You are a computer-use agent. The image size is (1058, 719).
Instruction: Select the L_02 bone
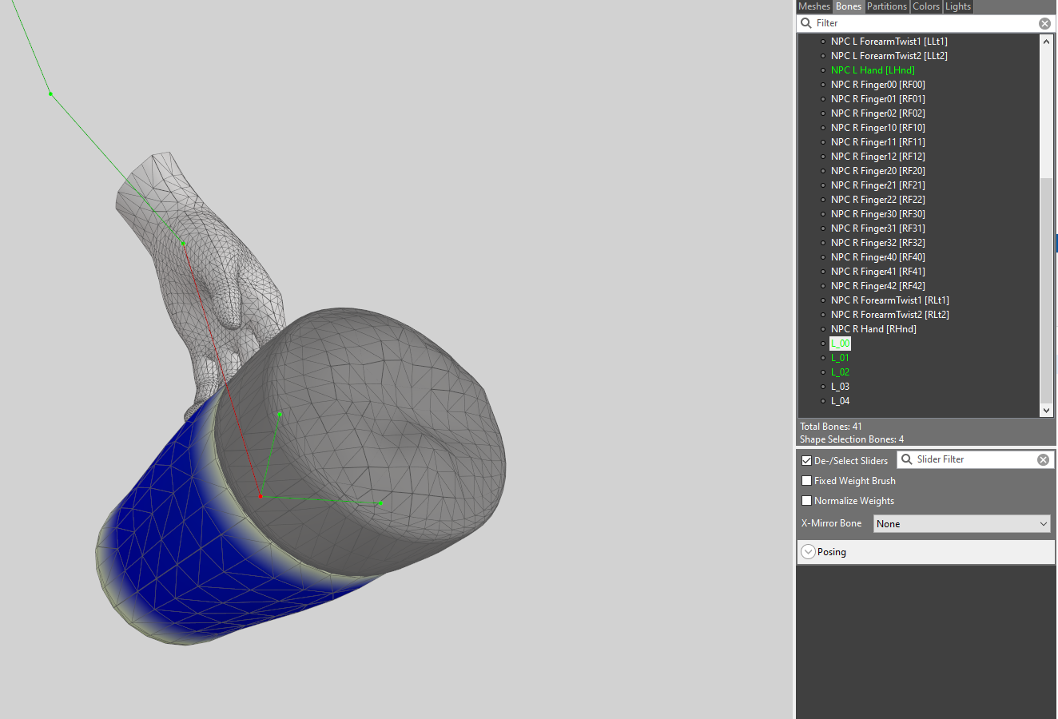pos(840,372)
